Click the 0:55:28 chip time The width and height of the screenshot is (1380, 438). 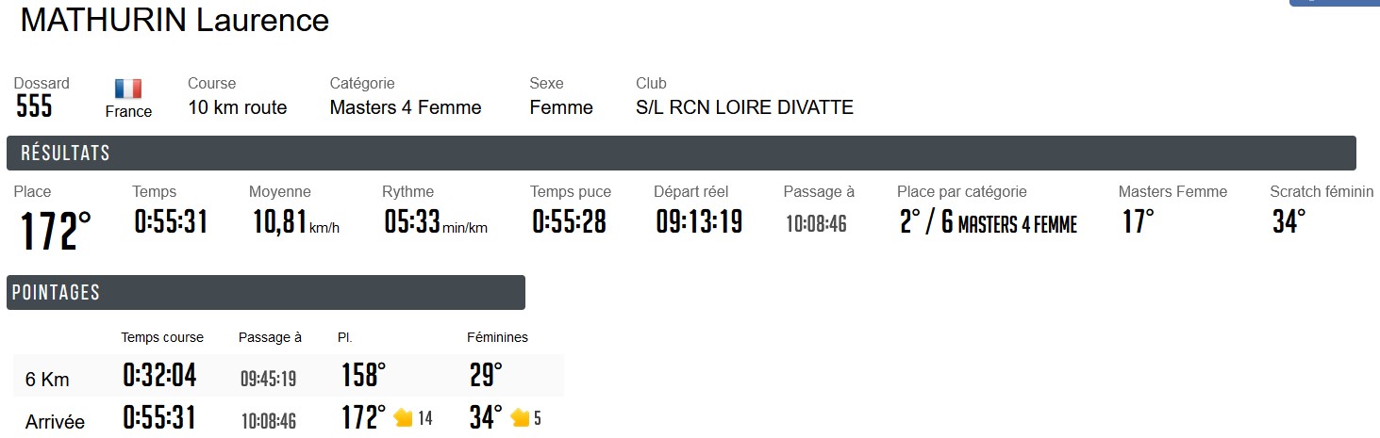[569, 222]
